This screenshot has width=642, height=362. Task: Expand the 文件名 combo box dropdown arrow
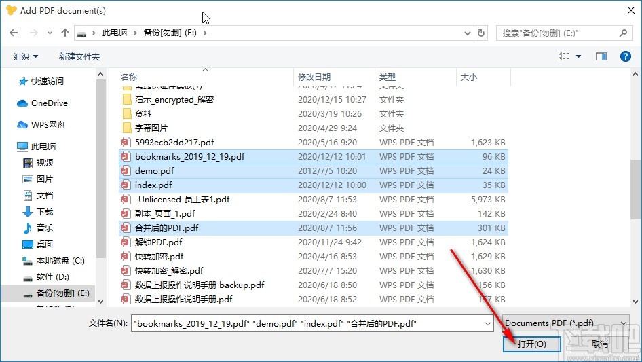coord(488,323)
